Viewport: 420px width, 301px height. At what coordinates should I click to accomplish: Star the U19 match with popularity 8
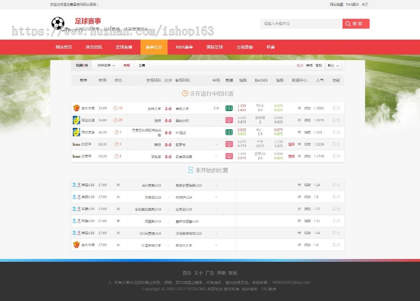[x=338, y=197]
